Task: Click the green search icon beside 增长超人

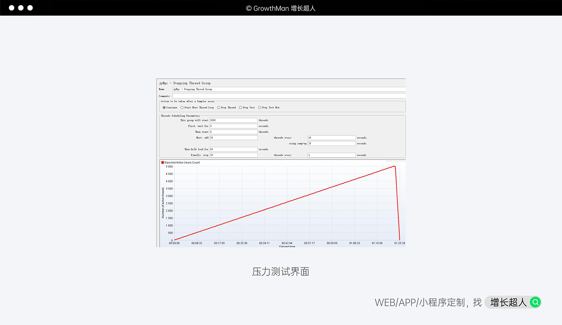Action: click(x=535, y=302)
